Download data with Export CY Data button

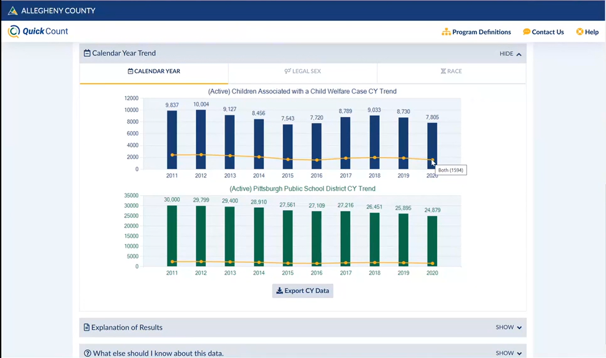click(x=302, y=291)
